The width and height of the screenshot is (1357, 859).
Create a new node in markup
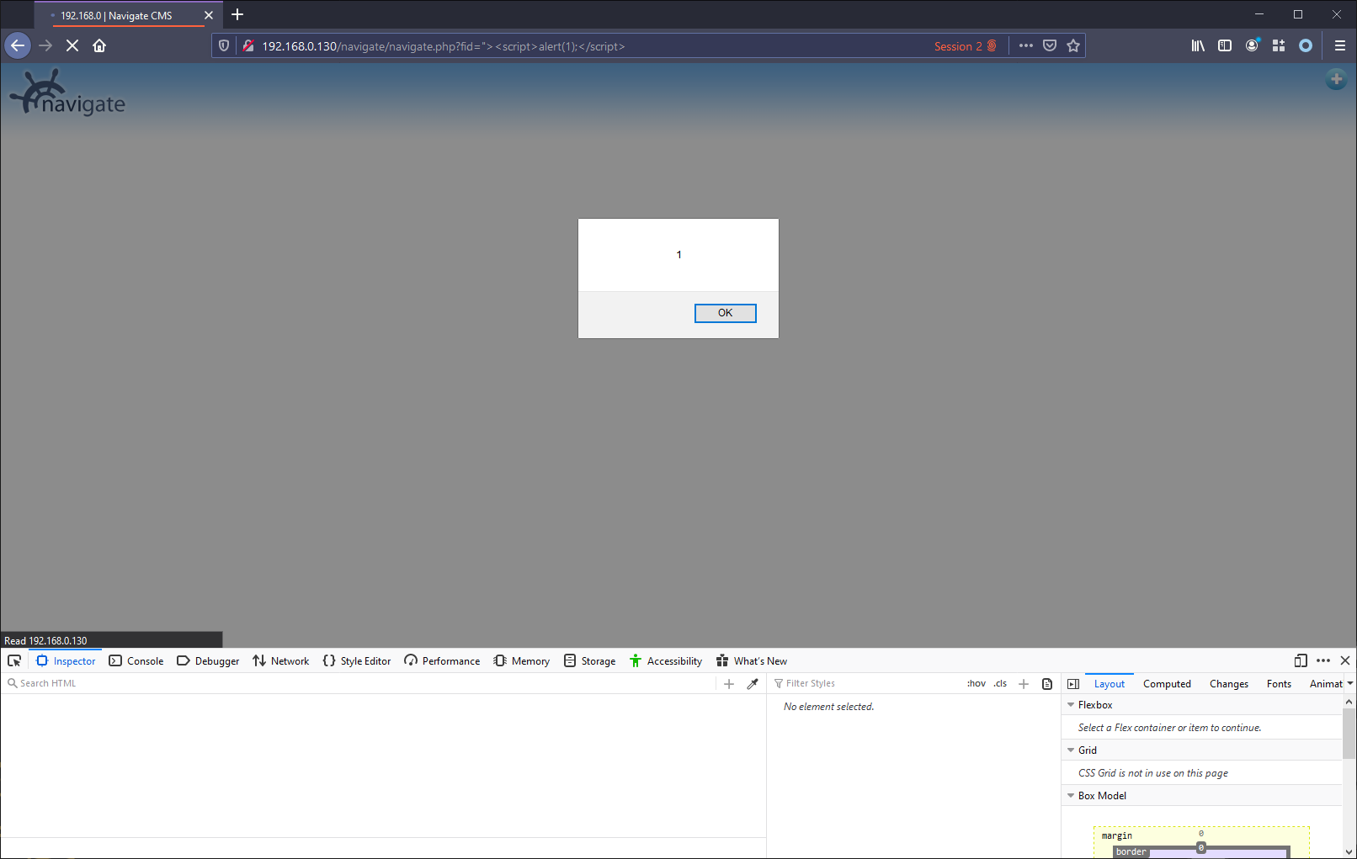[x=729, y=684]
